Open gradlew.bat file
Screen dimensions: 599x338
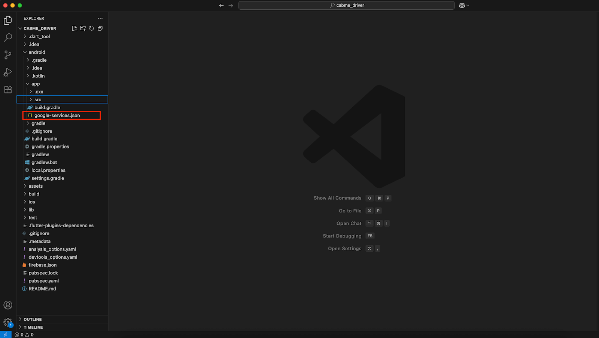(x=62, y=162)
